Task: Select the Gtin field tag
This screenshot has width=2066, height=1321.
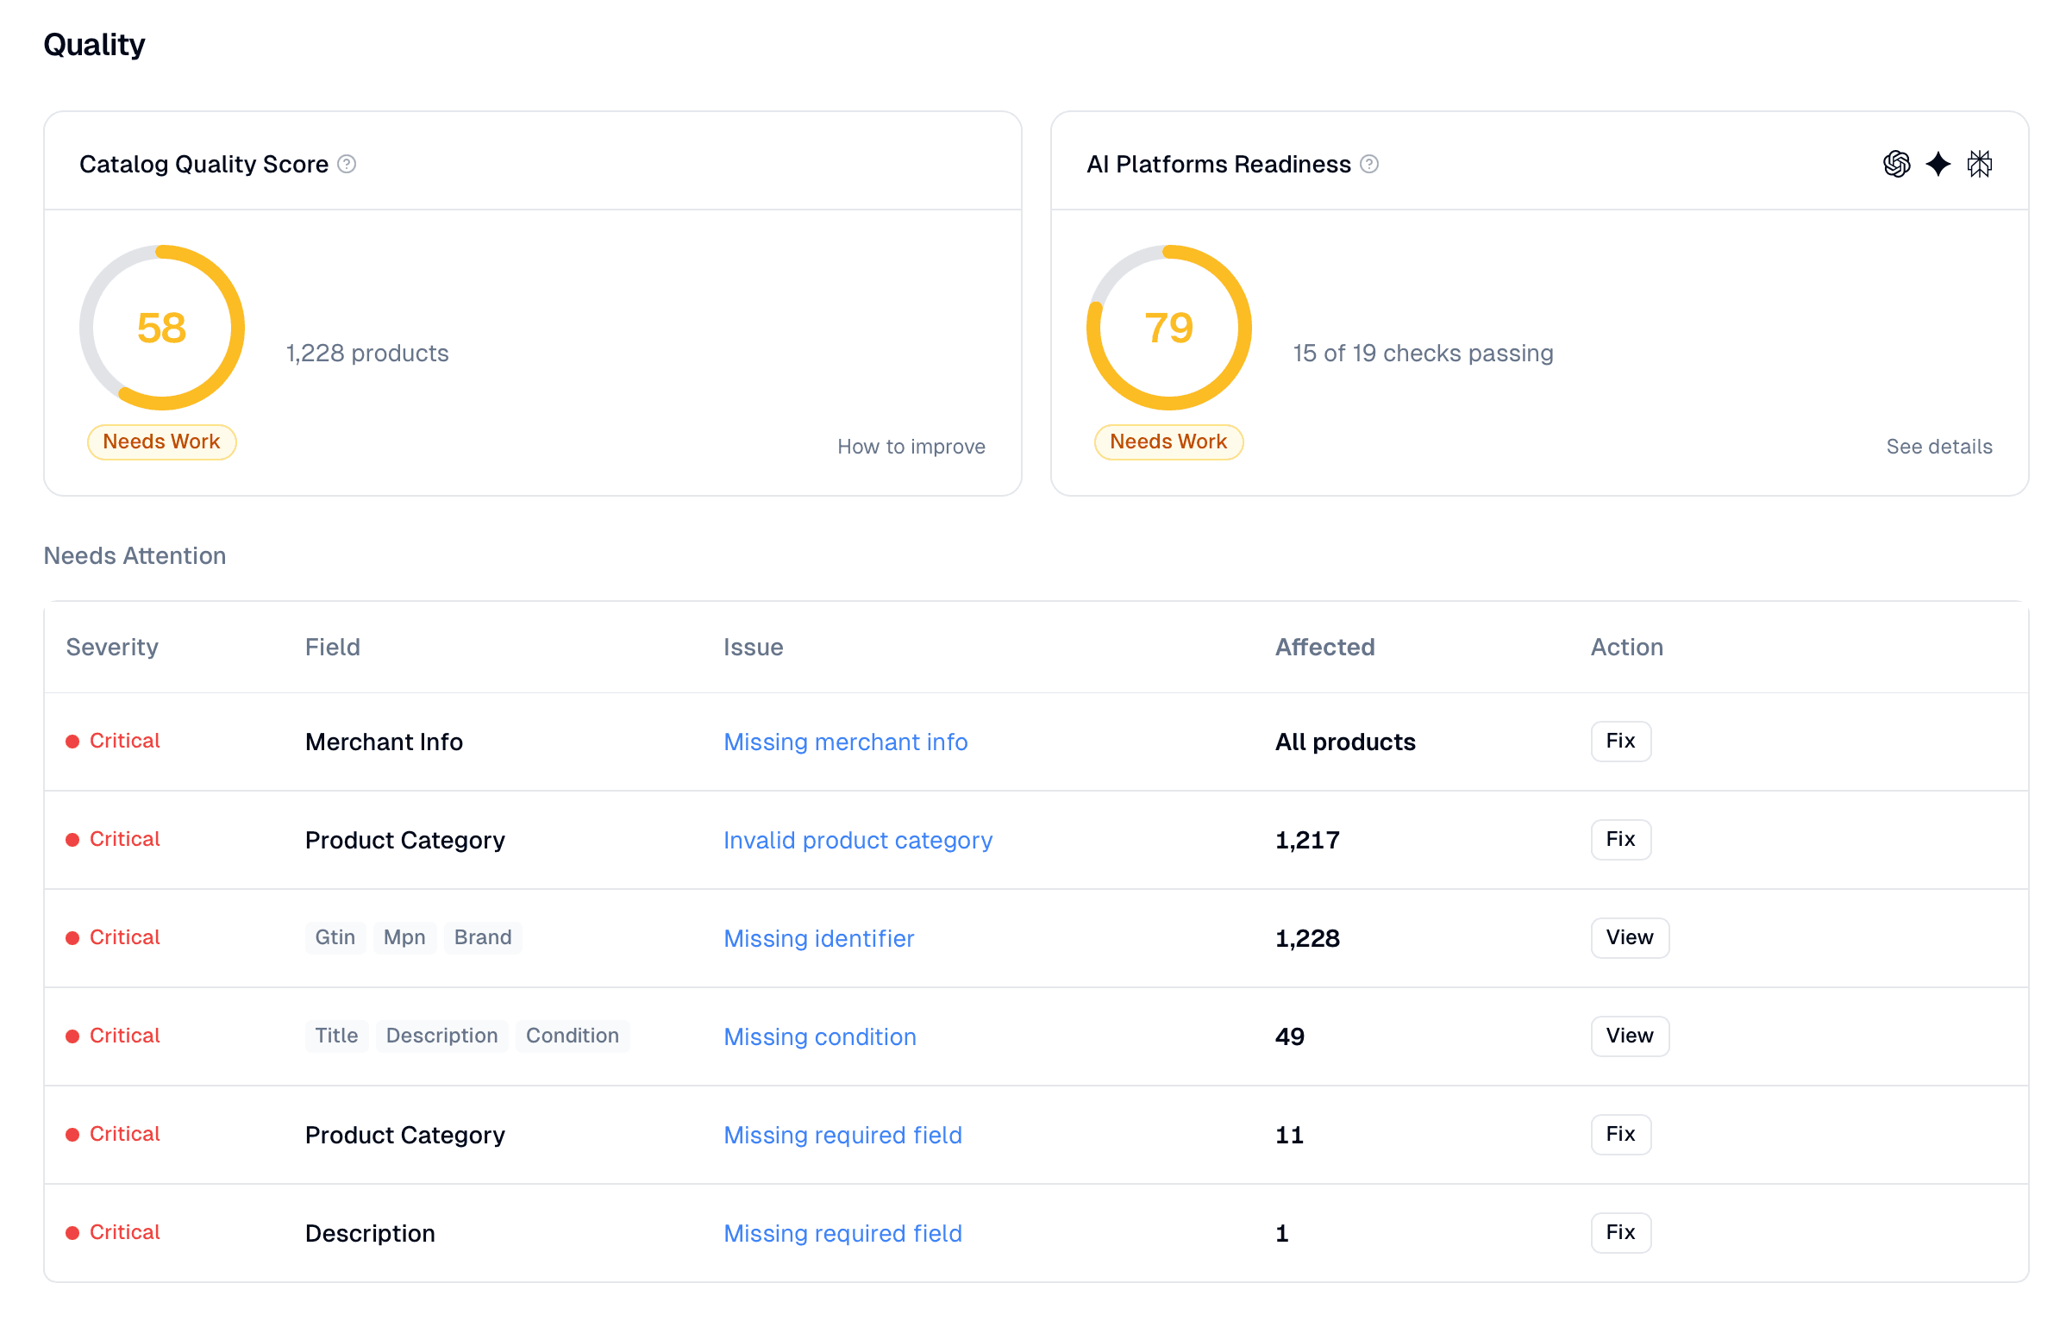Action: (335, 937)
